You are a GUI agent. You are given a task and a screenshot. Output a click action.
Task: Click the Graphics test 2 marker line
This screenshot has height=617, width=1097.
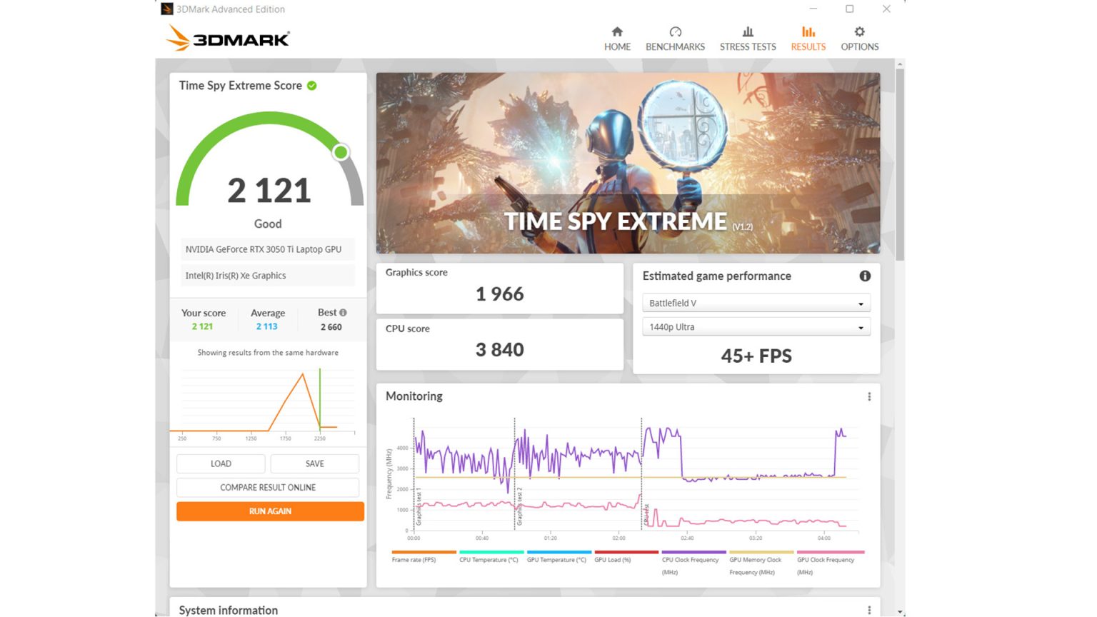pos(514,474)
